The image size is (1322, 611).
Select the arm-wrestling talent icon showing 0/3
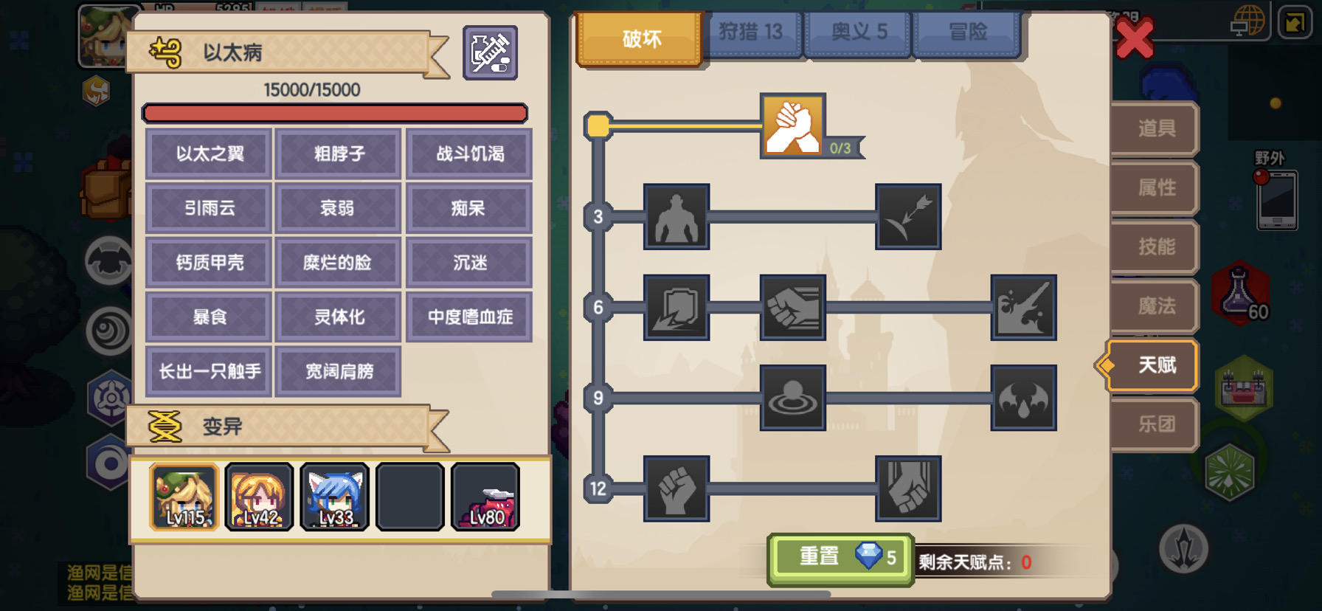tap(792, 125)
